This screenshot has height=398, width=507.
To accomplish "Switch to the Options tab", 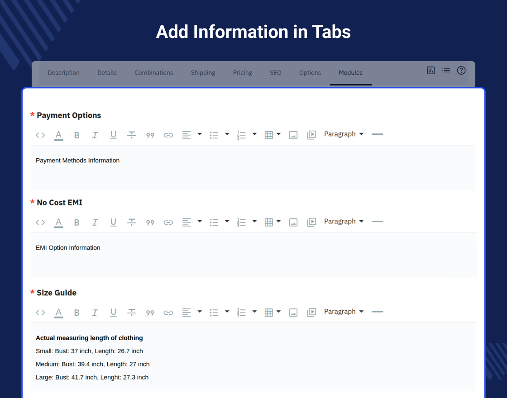I will point(310,73).
